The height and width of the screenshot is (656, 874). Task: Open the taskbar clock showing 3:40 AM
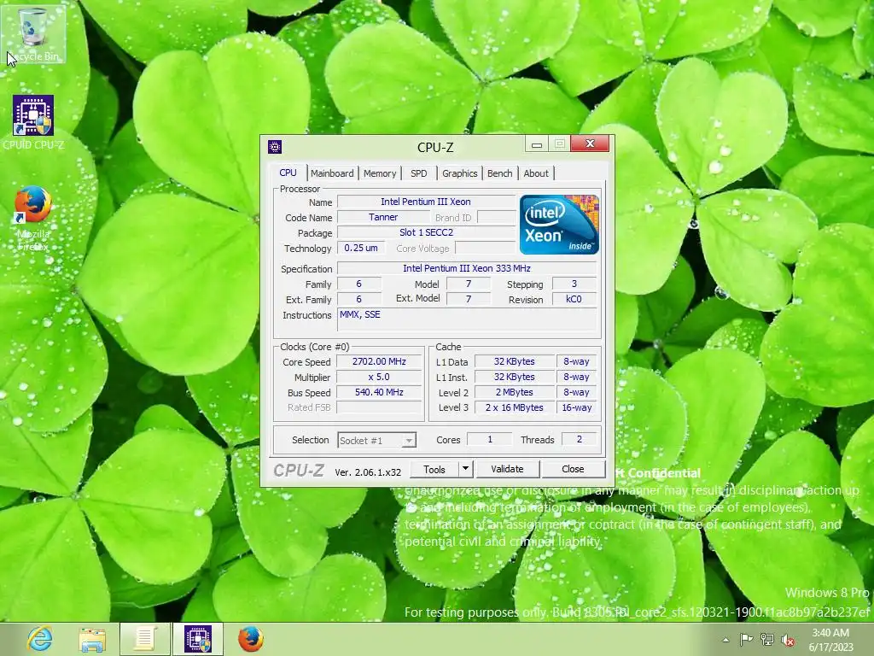coord(830,639)
